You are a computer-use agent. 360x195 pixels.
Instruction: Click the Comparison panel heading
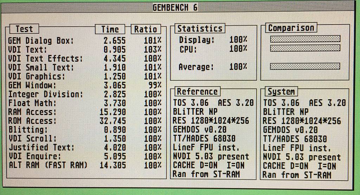point(291,28)
